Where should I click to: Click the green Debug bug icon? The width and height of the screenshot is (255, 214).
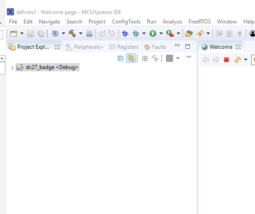pos(136,33)
